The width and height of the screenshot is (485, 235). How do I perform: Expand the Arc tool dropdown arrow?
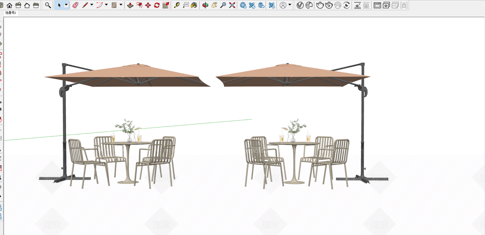coord(106,5)
